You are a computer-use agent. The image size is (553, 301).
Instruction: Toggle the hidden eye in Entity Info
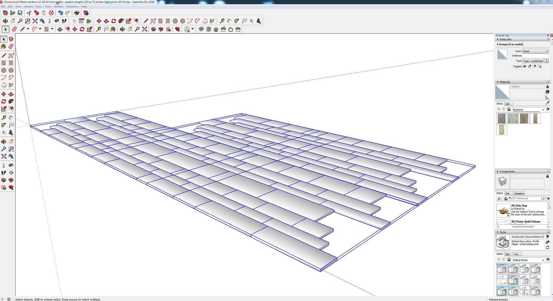click(x=524, y=66)
